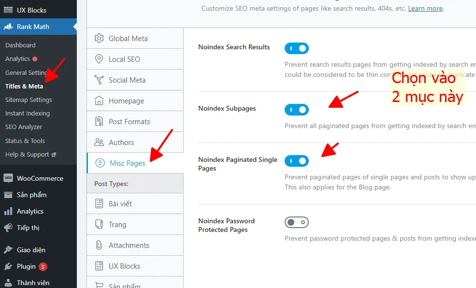Image resolution: width=476 pixels, height=288 pixels.
Task: Click the Authors people icon
Action: pos(99,143)
